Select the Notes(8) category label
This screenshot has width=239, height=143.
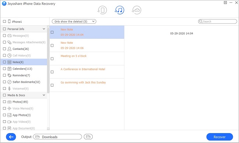(18, 62)
